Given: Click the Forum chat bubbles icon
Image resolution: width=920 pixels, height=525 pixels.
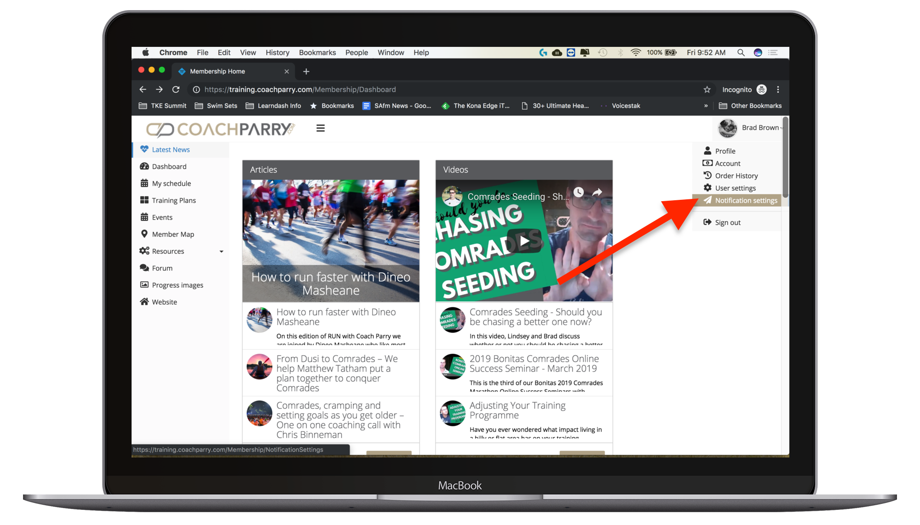Looking at the screenshot, I should click(144, 268).
